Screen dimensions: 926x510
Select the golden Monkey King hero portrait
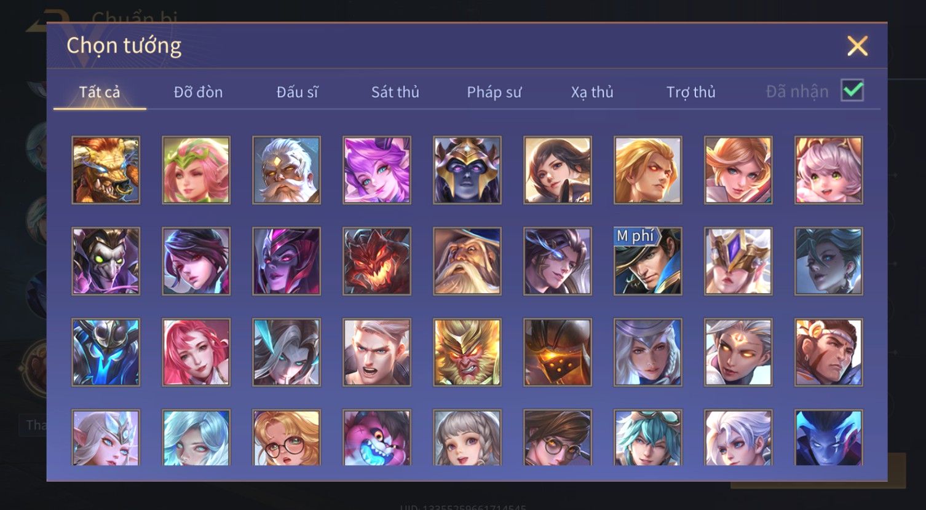[467, 352]
